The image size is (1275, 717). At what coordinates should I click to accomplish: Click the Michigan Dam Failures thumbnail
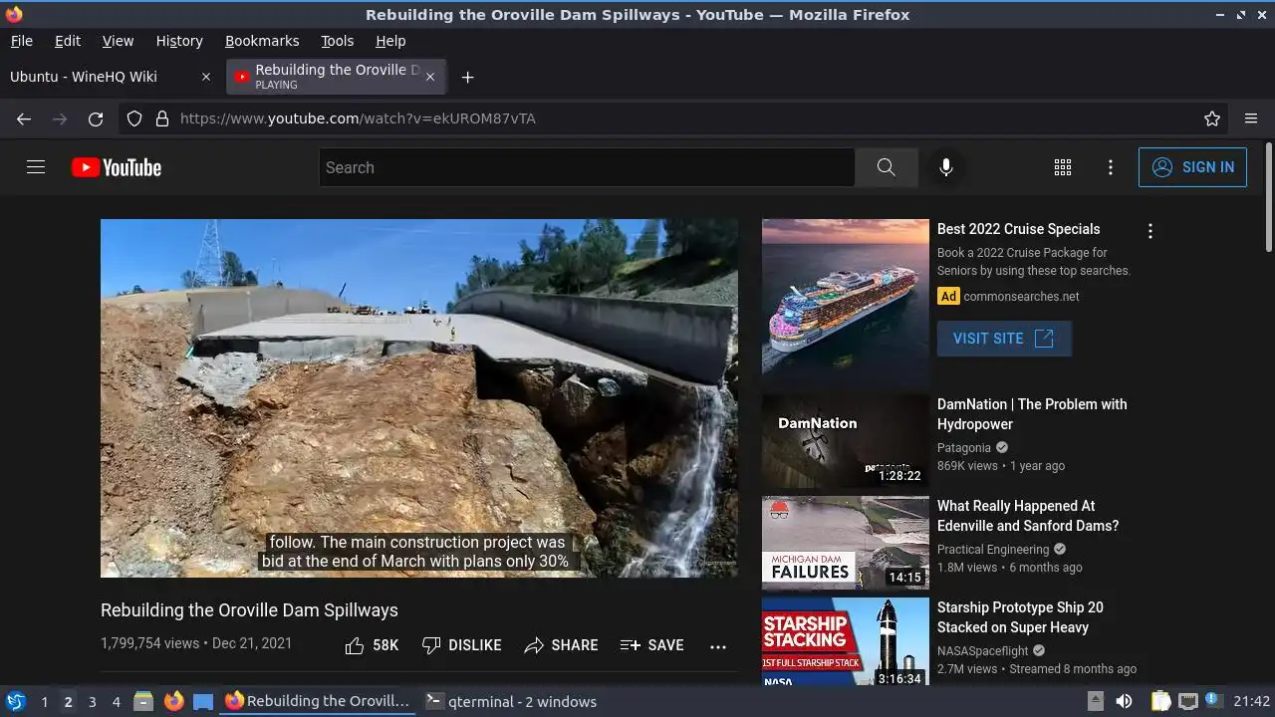(846, 543)
